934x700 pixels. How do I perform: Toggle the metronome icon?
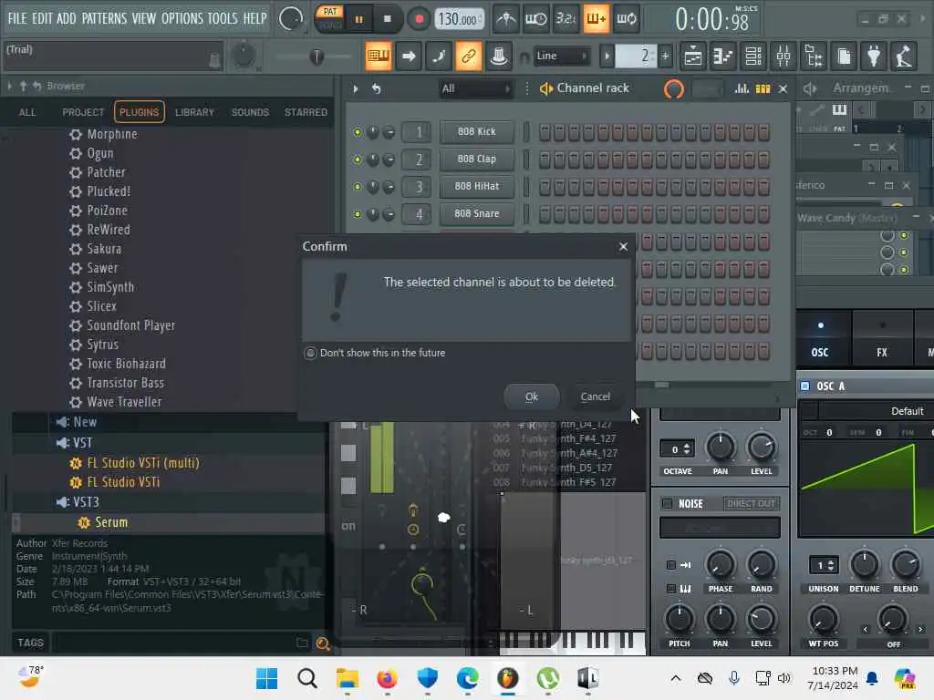pos(506,19)
